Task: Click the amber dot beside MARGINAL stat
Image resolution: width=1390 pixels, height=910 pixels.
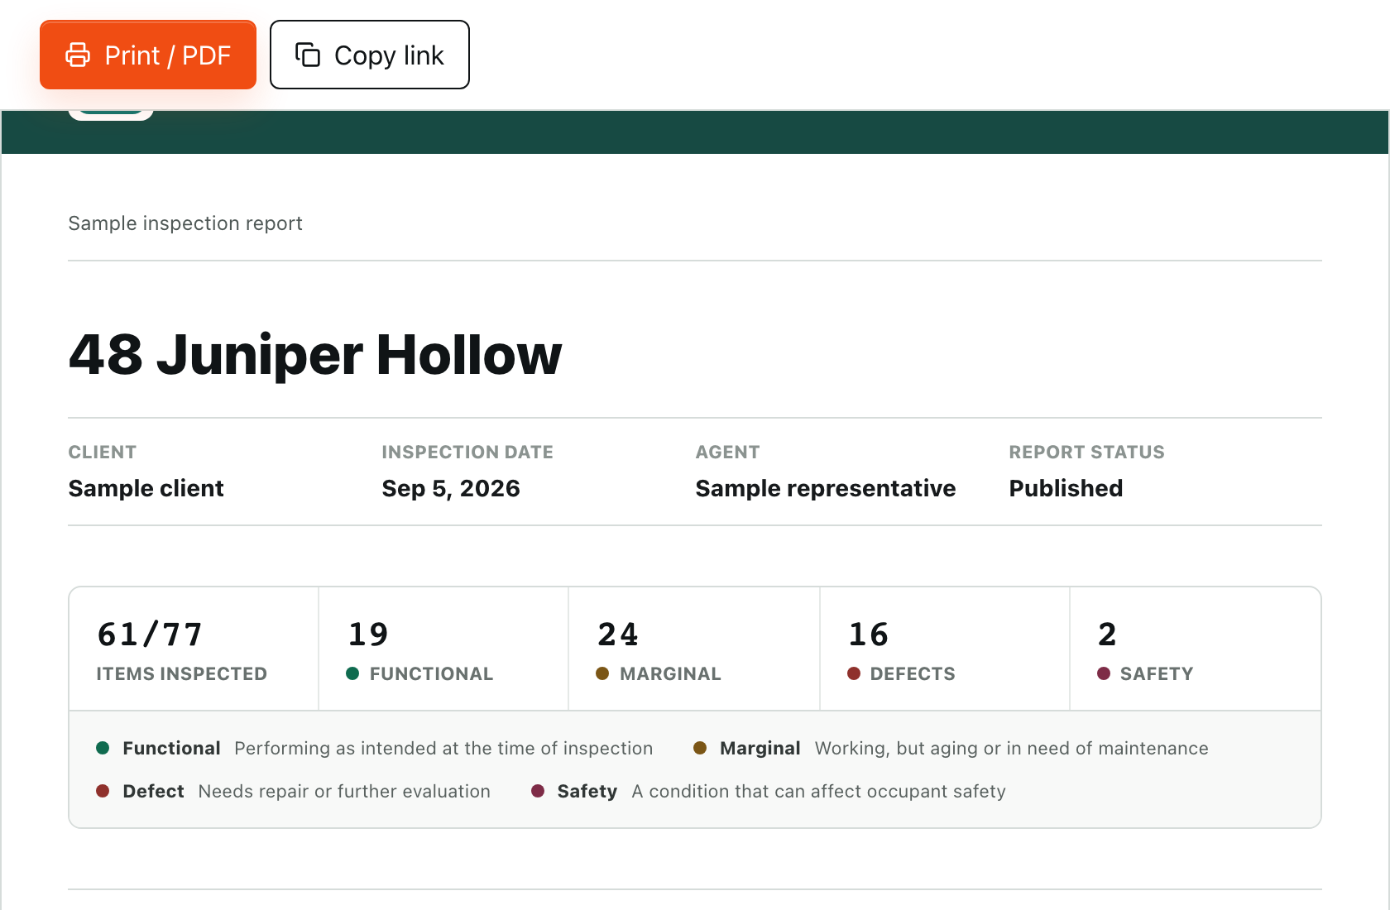Action: tap(602, 673)
